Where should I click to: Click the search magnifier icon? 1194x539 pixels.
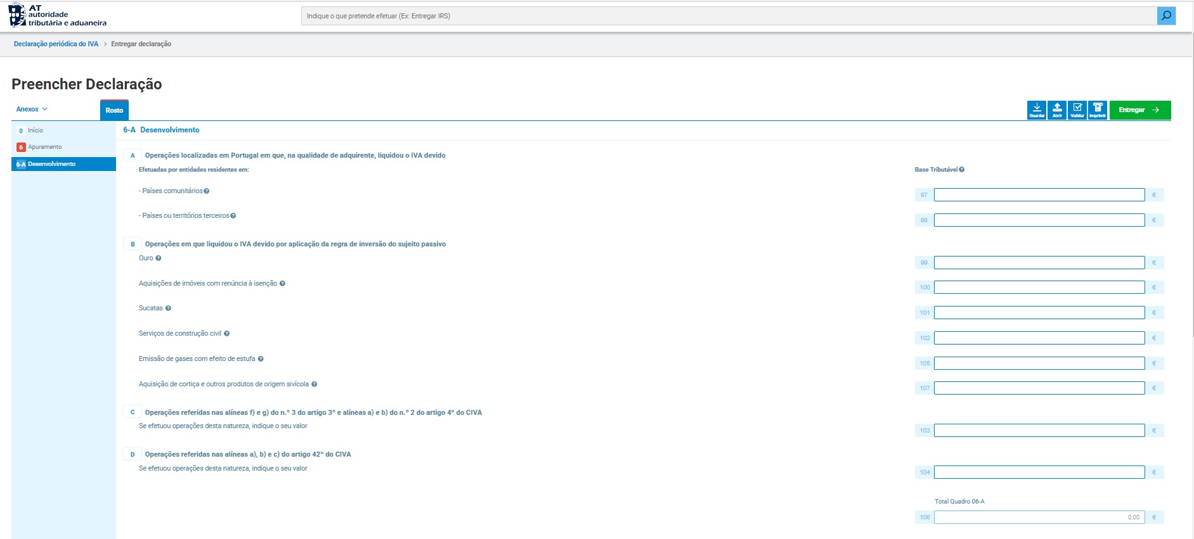[1166, 16]
